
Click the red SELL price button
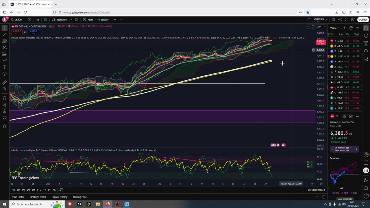pyautogui.click(x=17, y=32)
